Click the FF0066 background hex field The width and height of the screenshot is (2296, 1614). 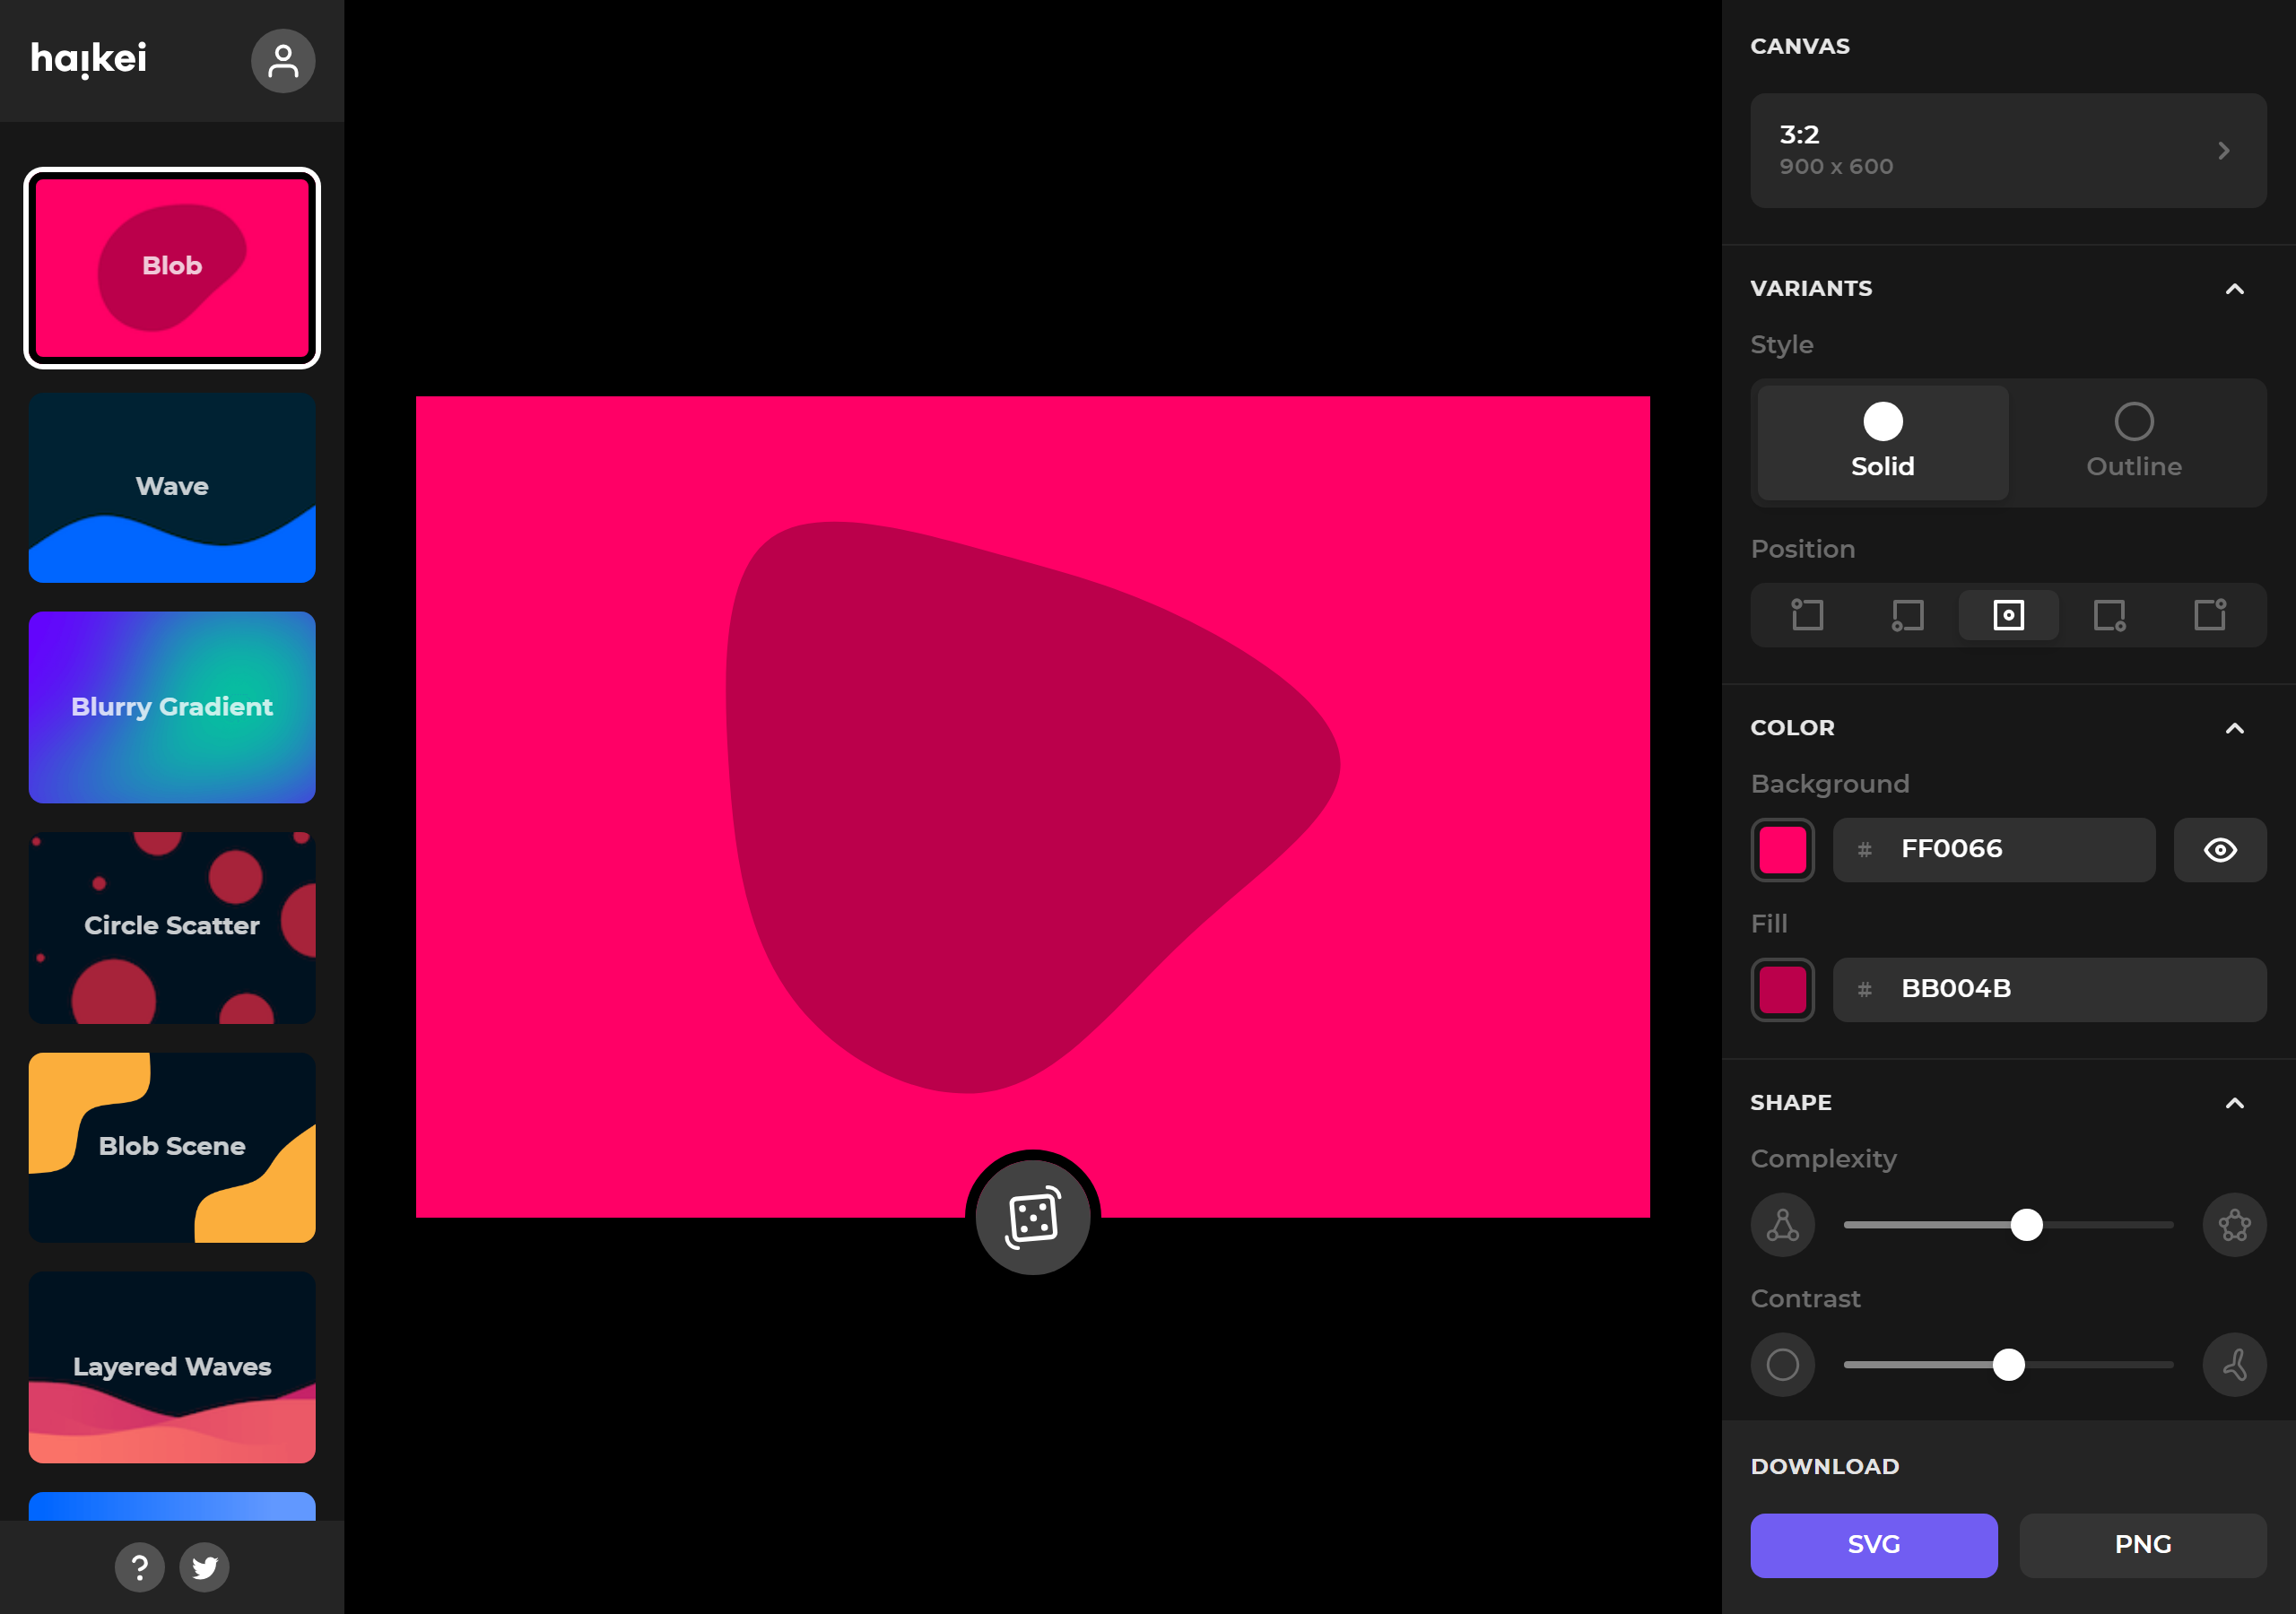click(1994, 850)
